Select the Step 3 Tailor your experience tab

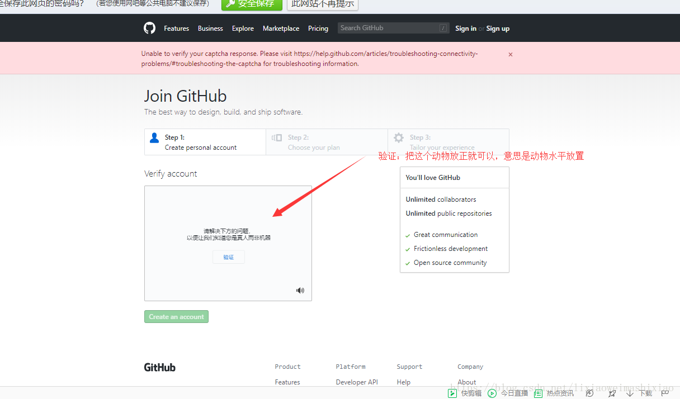(x=448, y=142)
